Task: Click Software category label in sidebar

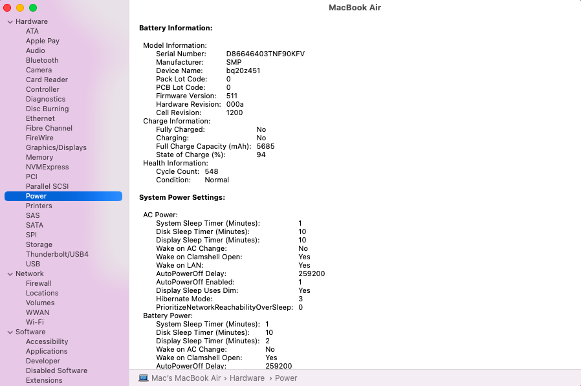Action: [x=30, y=332]
